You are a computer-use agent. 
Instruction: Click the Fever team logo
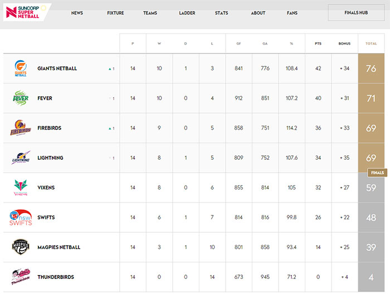pos(21,98)
